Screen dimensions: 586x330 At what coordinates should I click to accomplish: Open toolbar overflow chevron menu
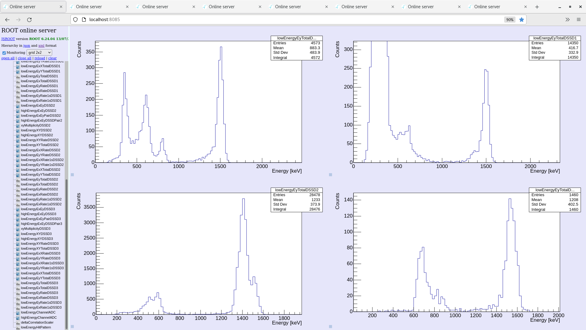567,20
